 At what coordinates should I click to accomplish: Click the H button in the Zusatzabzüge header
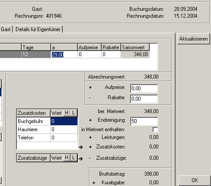pos(67,158)
